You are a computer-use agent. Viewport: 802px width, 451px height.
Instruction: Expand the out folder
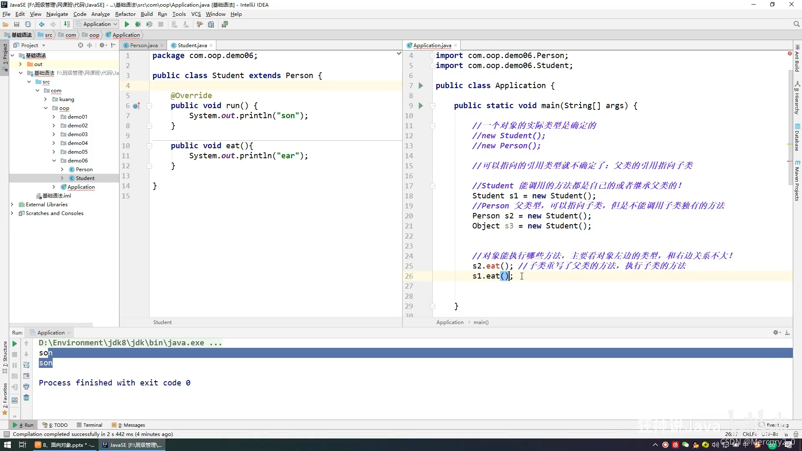point(20,64)
